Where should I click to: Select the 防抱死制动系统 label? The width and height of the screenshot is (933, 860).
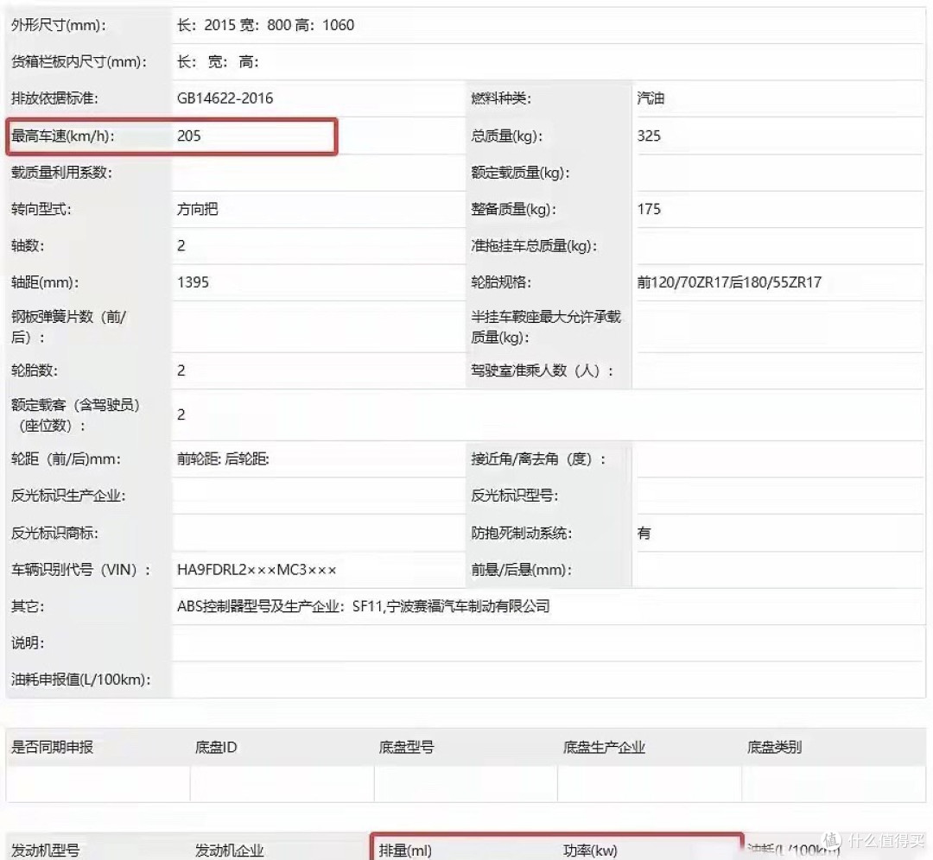pyautogui.click(x=521, y=533)
